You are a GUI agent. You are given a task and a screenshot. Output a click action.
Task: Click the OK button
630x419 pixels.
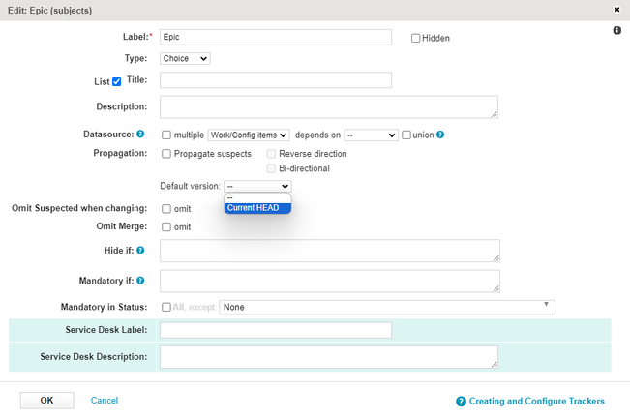coord(47,400)
